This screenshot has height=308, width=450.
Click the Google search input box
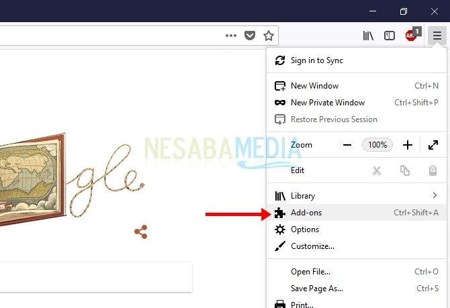pos(94,276)
